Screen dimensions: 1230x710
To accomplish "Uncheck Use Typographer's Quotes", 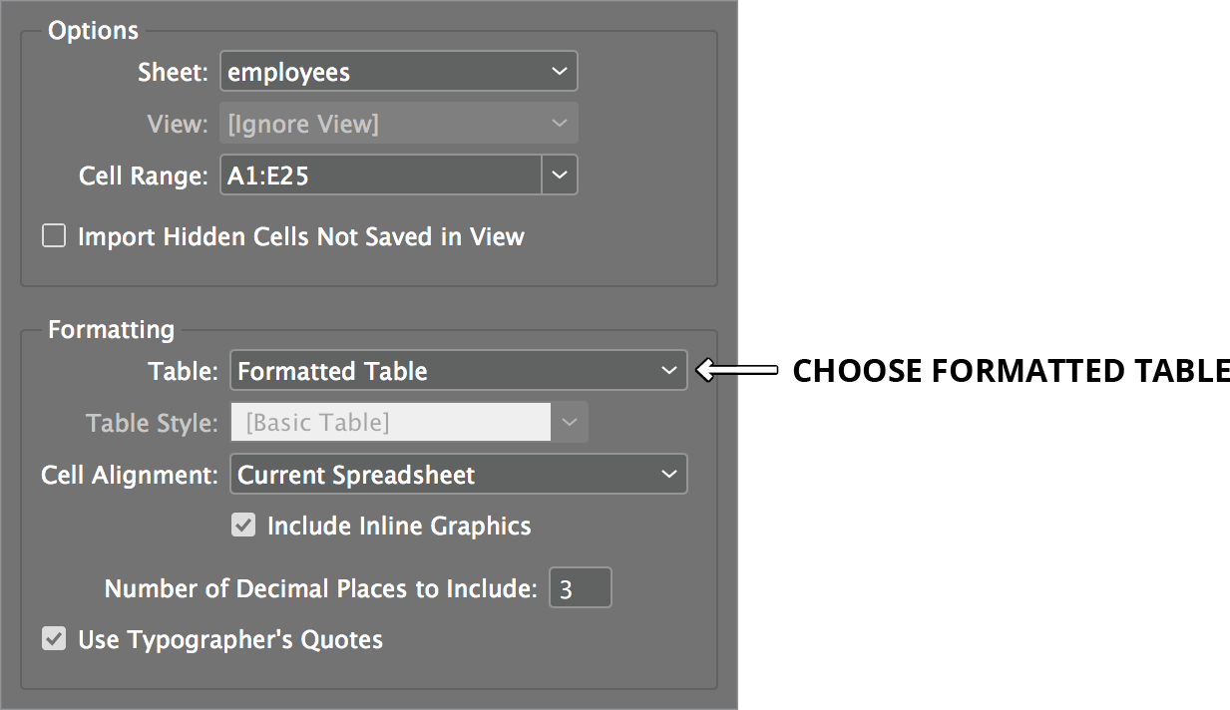I will [x=53, y=638].
